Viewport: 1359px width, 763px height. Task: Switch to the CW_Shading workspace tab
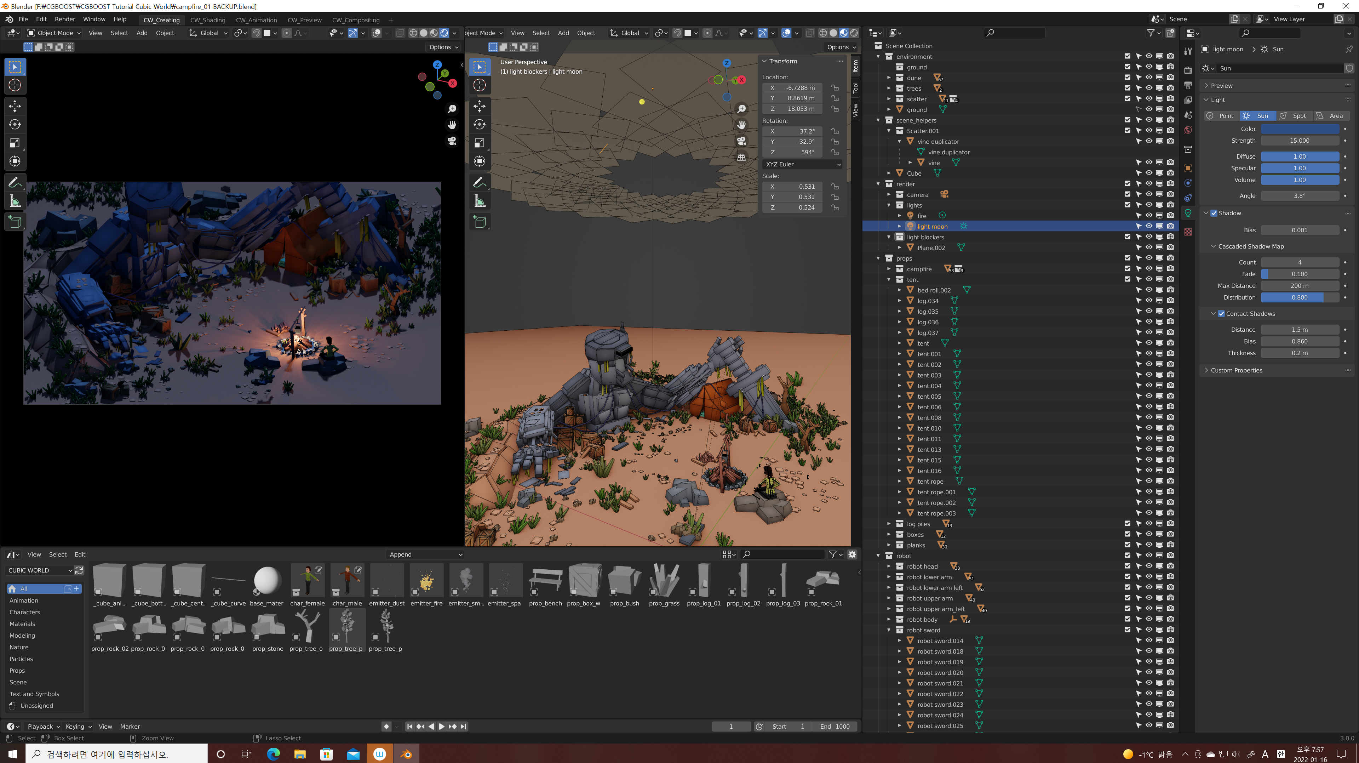pos(207,20)
